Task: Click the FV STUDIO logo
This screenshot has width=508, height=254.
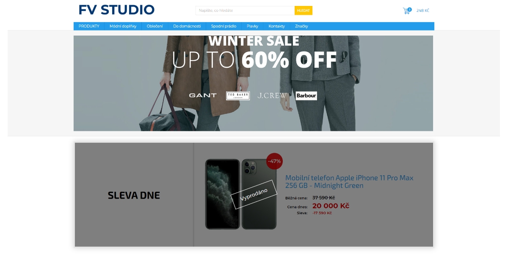Action: tap(116, 10)
